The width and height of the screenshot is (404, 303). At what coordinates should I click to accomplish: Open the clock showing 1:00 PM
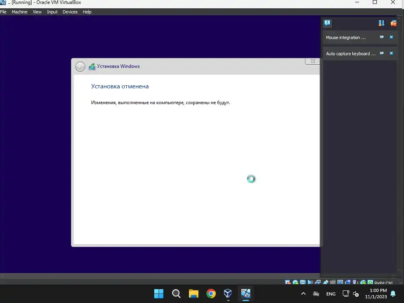click(x=376, y=294)
